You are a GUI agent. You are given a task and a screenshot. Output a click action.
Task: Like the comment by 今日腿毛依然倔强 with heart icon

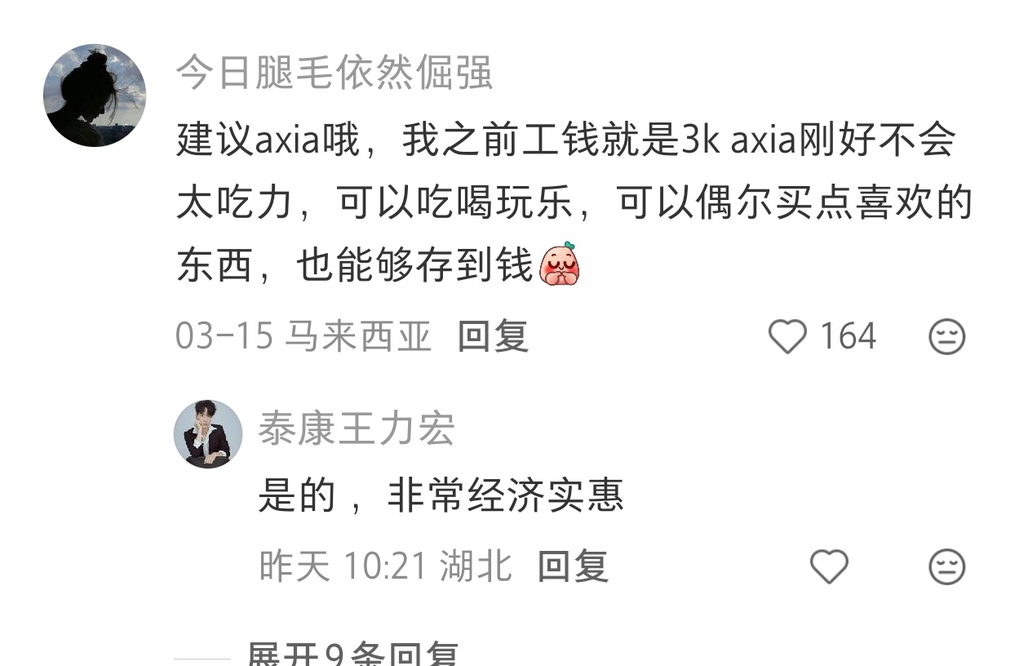787,337
